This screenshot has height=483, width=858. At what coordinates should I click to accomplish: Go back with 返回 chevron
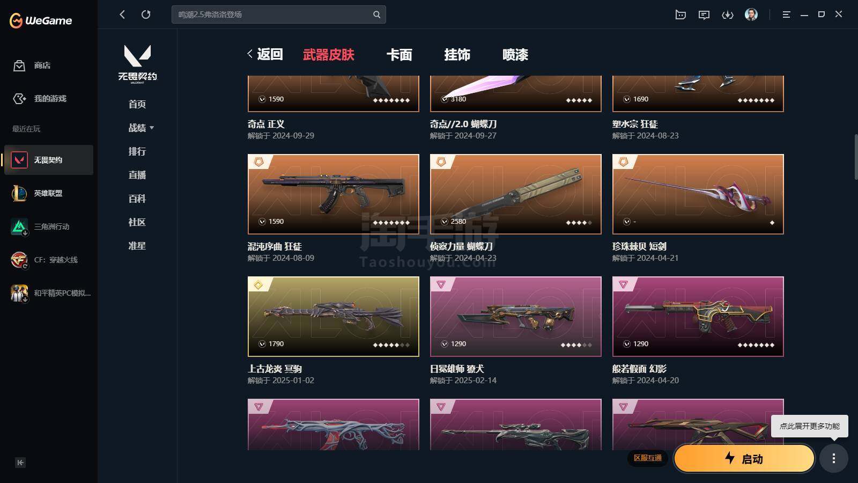point(264,54)
